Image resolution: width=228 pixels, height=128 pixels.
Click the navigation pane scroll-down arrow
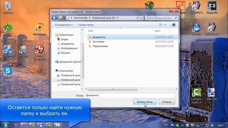tap(82, 89)
